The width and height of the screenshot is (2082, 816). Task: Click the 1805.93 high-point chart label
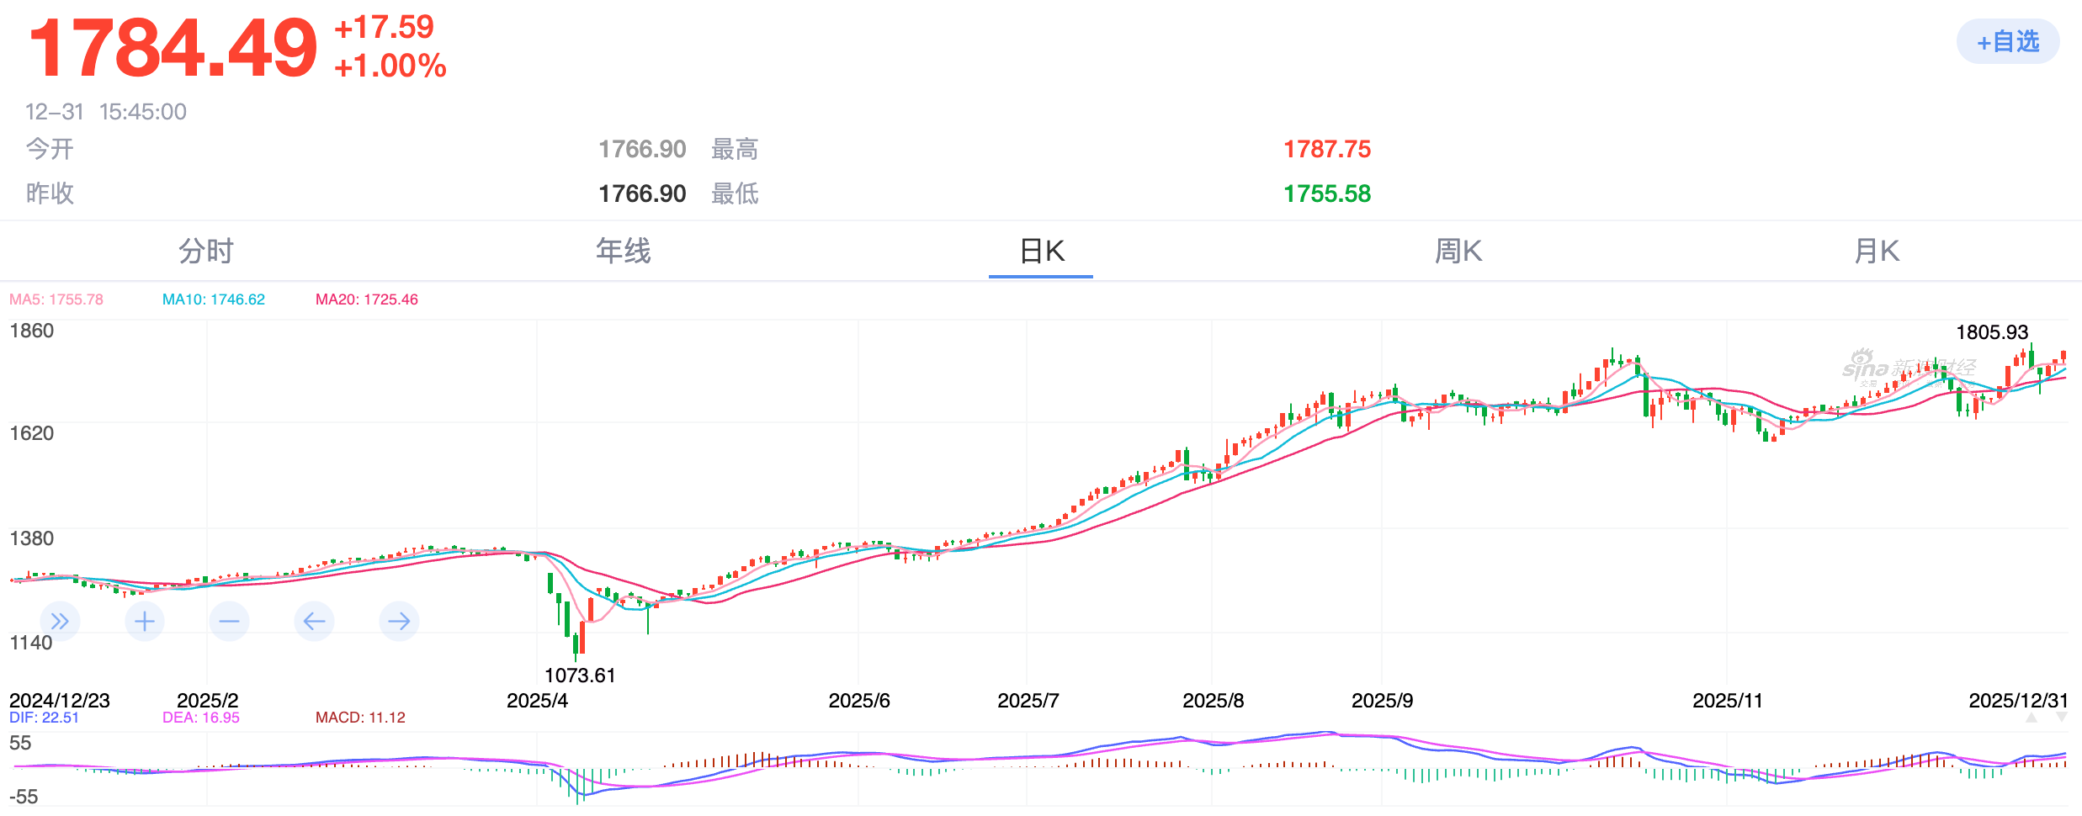[1992, 332]
